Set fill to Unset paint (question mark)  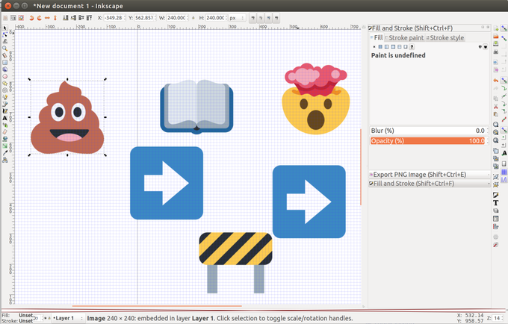click(x=412, y=47)
